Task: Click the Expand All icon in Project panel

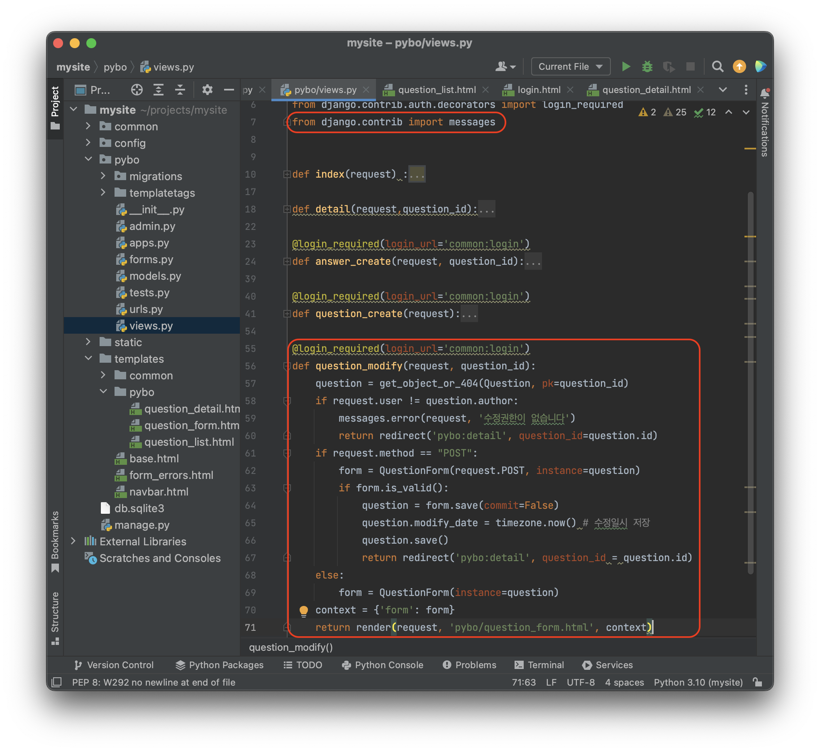Action: click(159, 90)
